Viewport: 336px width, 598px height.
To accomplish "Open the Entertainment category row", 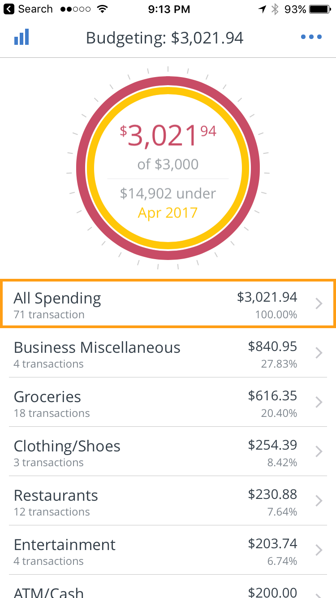I will click(x=168, y=550).
